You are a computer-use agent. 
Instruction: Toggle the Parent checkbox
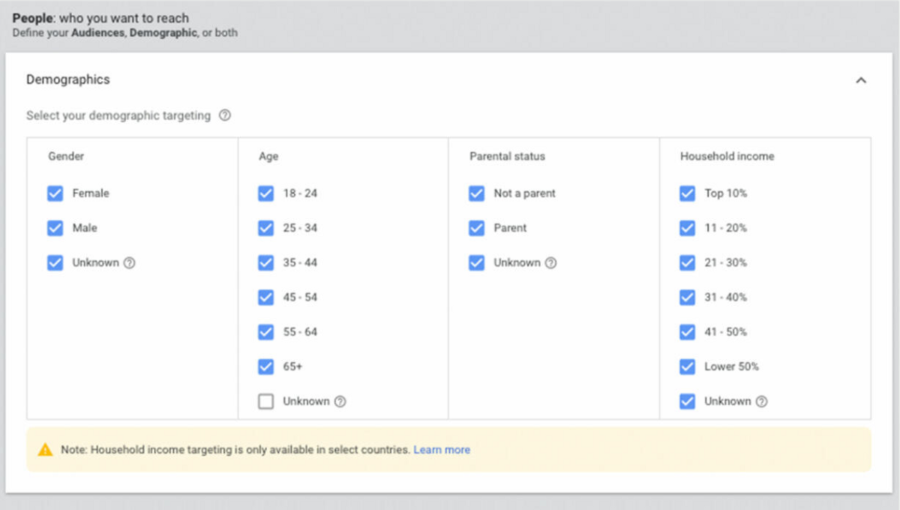pos(476,228)
